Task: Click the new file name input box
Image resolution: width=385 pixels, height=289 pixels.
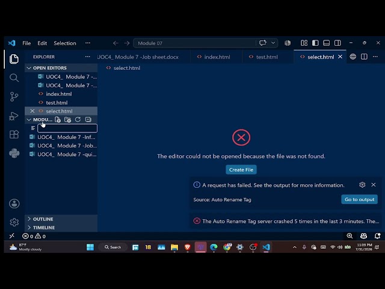Action: (67, 128)
